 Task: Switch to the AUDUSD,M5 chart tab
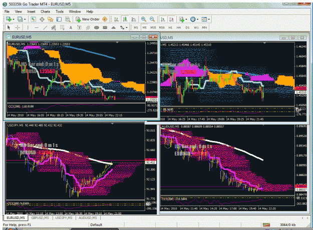[x=88, y=218]
